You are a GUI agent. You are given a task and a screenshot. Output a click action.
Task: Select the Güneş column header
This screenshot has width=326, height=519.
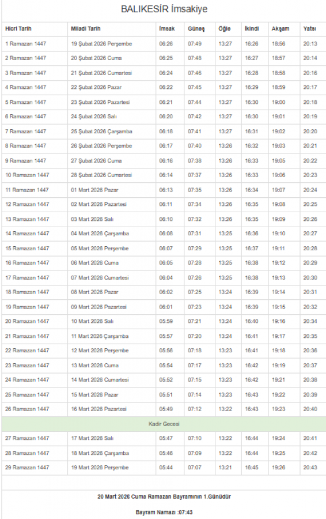coord(196,29)
